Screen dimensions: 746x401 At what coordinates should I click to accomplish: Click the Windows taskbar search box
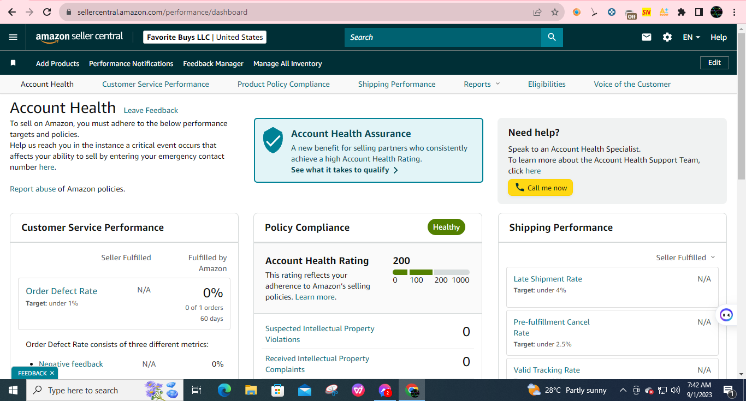(x=104, y=390)
